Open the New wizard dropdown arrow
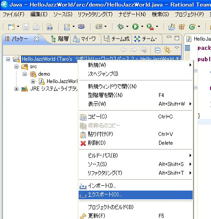This screenshot has height=219, width=211. pyautogui.click(x=18, y=27)
